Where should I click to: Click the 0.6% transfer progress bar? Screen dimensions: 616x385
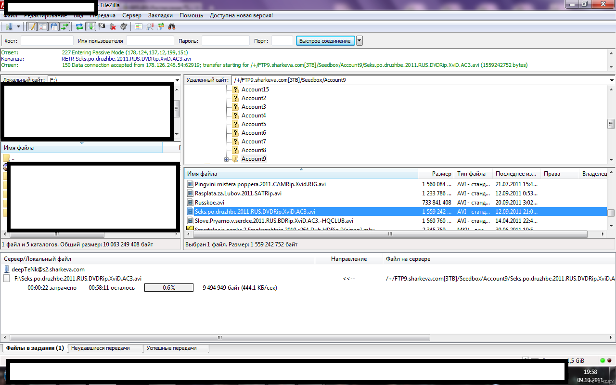coord(169,288)
